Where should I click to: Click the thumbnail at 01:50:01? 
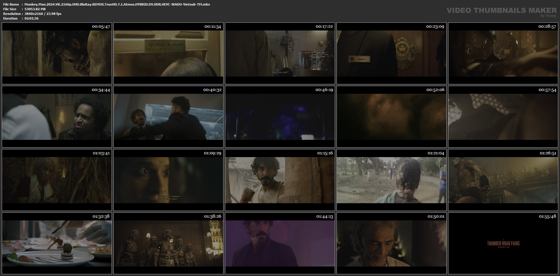(x=391, y=243)
